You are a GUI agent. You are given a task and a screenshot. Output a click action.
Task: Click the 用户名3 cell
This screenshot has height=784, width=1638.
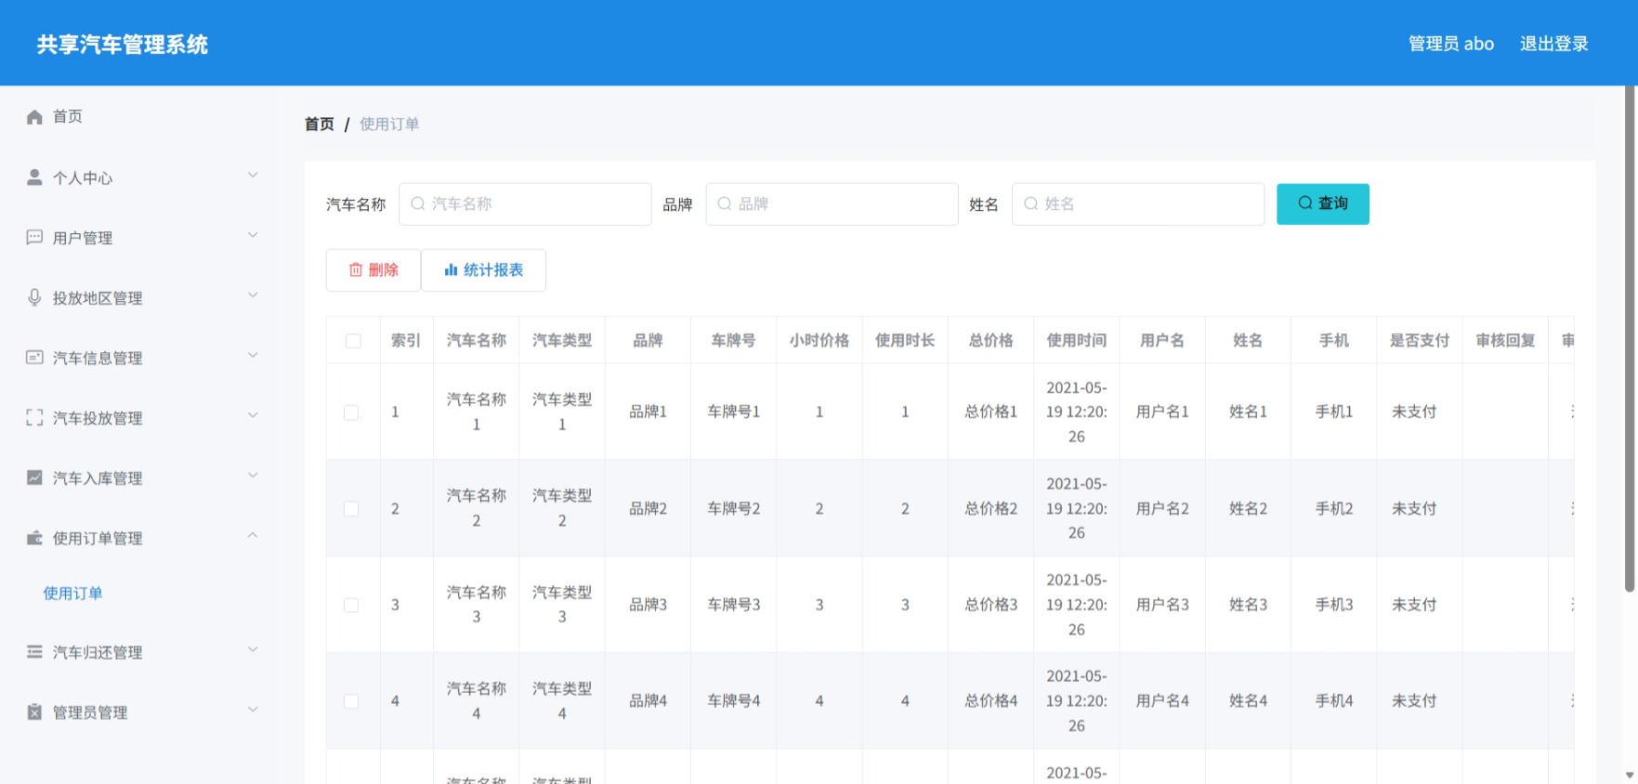click(1162, 605)
